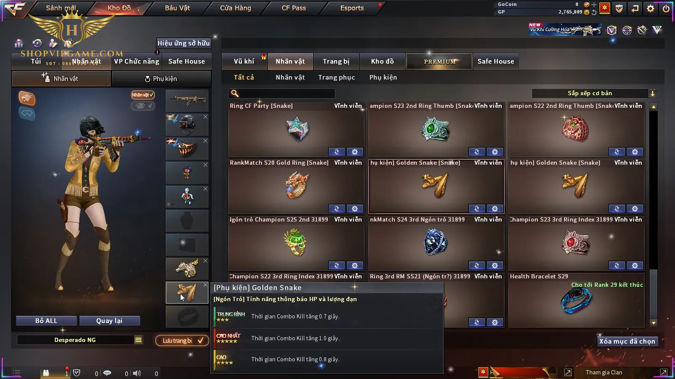Click the power exit icon at top right
This screenshot has width=675, height=379.
pos(666,8)
